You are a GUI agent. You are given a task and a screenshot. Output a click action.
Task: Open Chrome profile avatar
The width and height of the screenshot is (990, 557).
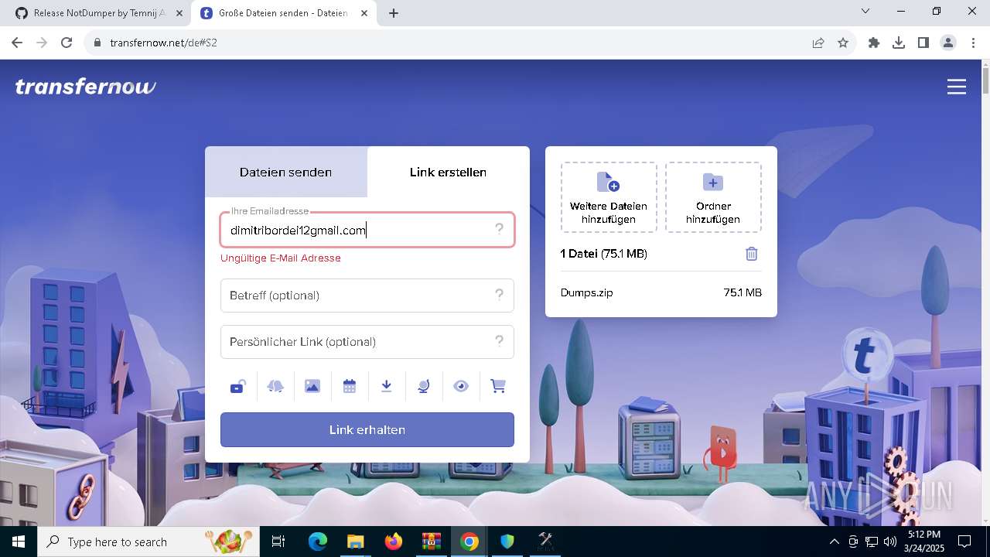948,43
